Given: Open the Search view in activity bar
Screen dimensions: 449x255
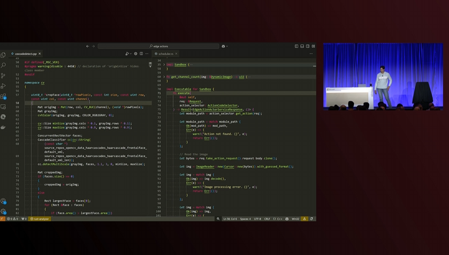Looking at the screenshot, I should click(x=4, y=65).
